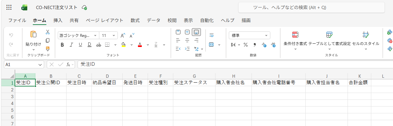Click the delete cells icon

[390, 40]
